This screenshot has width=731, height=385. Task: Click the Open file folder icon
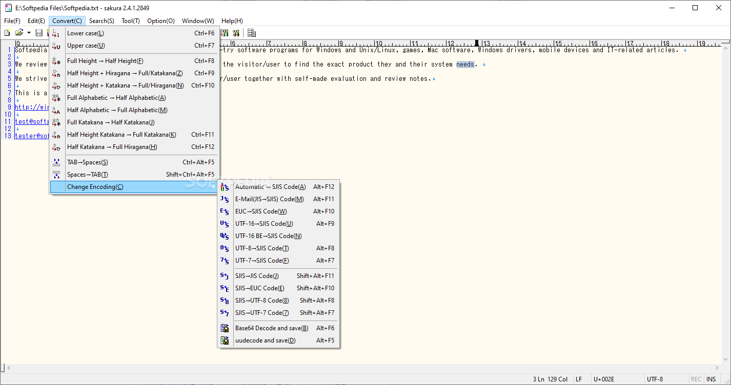coord(19,33)
